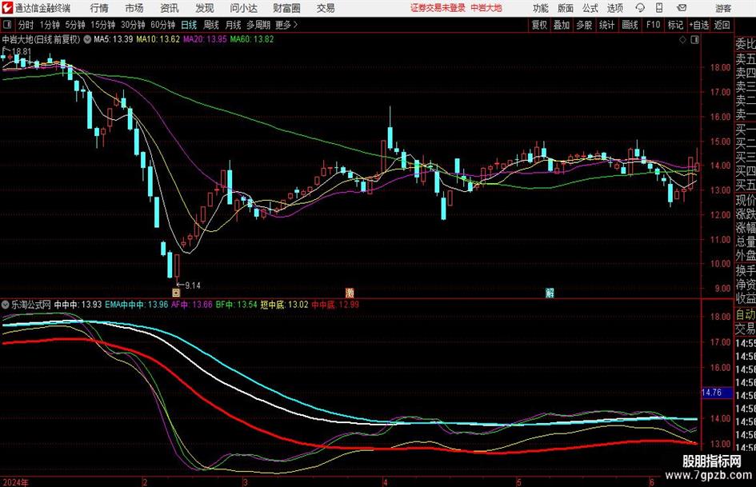
Task: Open the 发现 menu
Action: (205, 8)
